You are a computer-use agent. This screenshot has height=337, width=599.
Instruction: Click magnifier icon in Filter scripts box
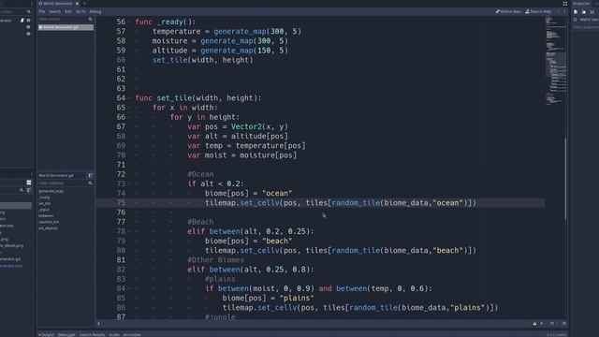pos(90,19)
